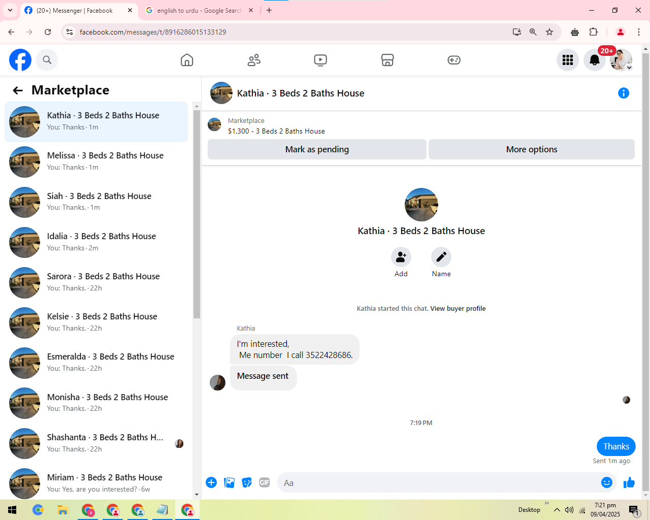This screenshot has width=650, height=520.
Task: Click Mark as pending button
Action: 317,149
